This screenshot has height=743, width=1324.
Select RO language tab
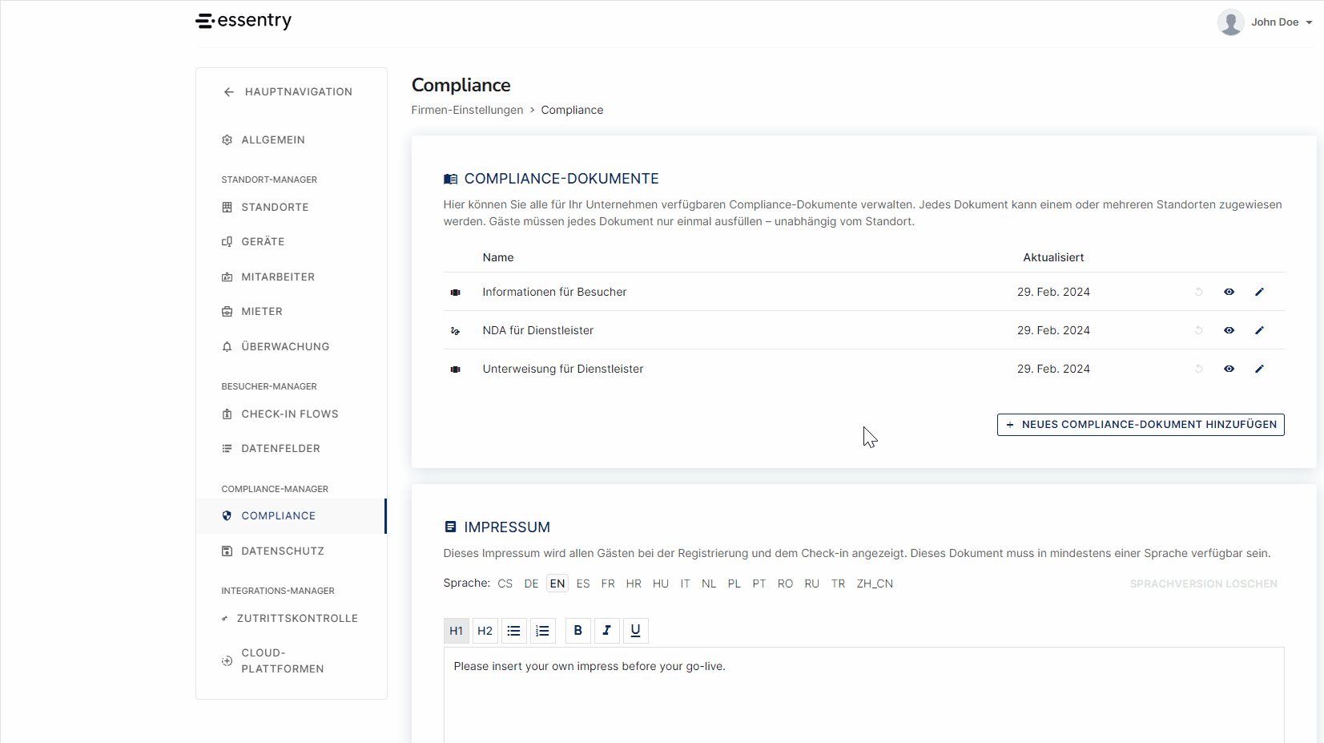(x=785, y=584)
